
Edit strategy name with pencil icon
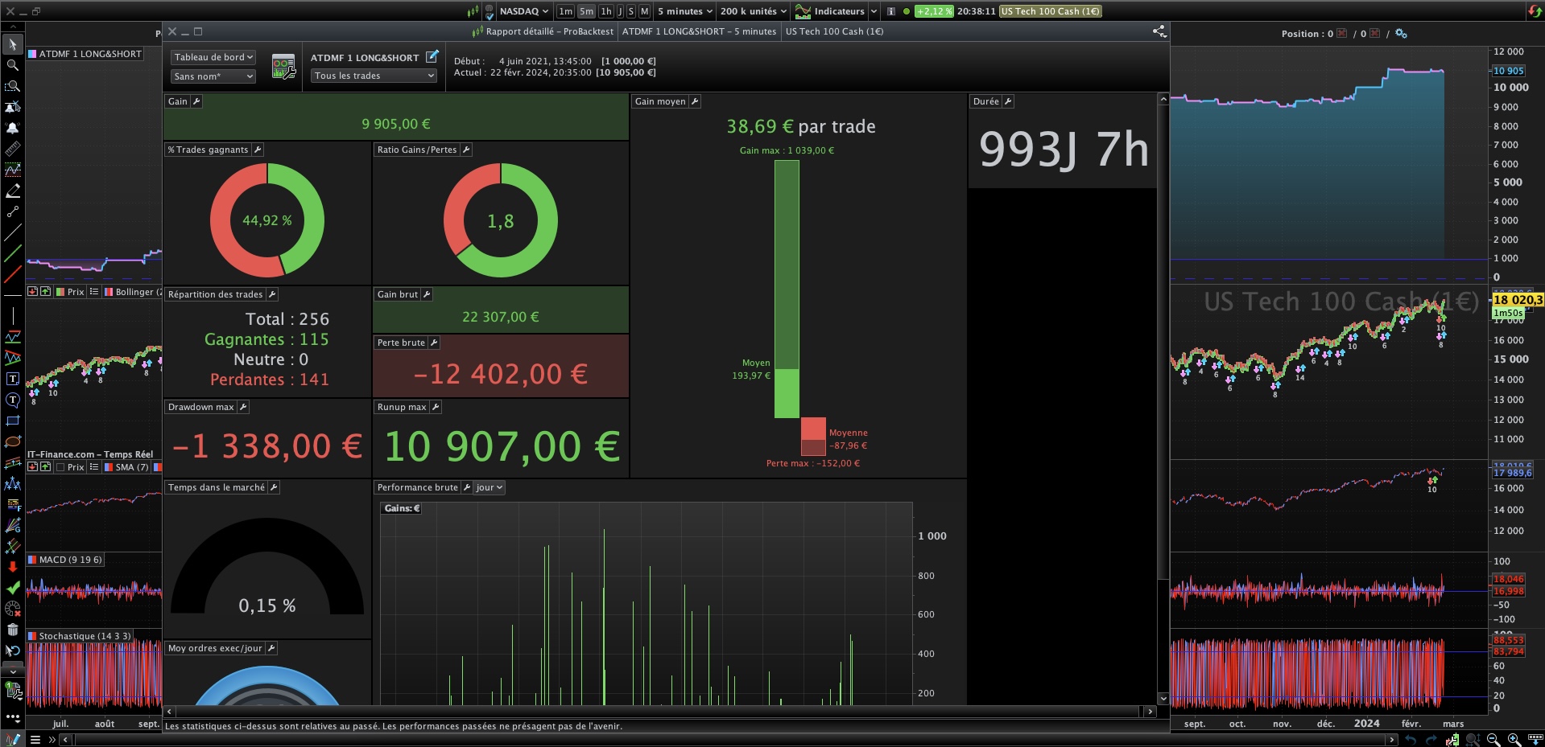432,56
